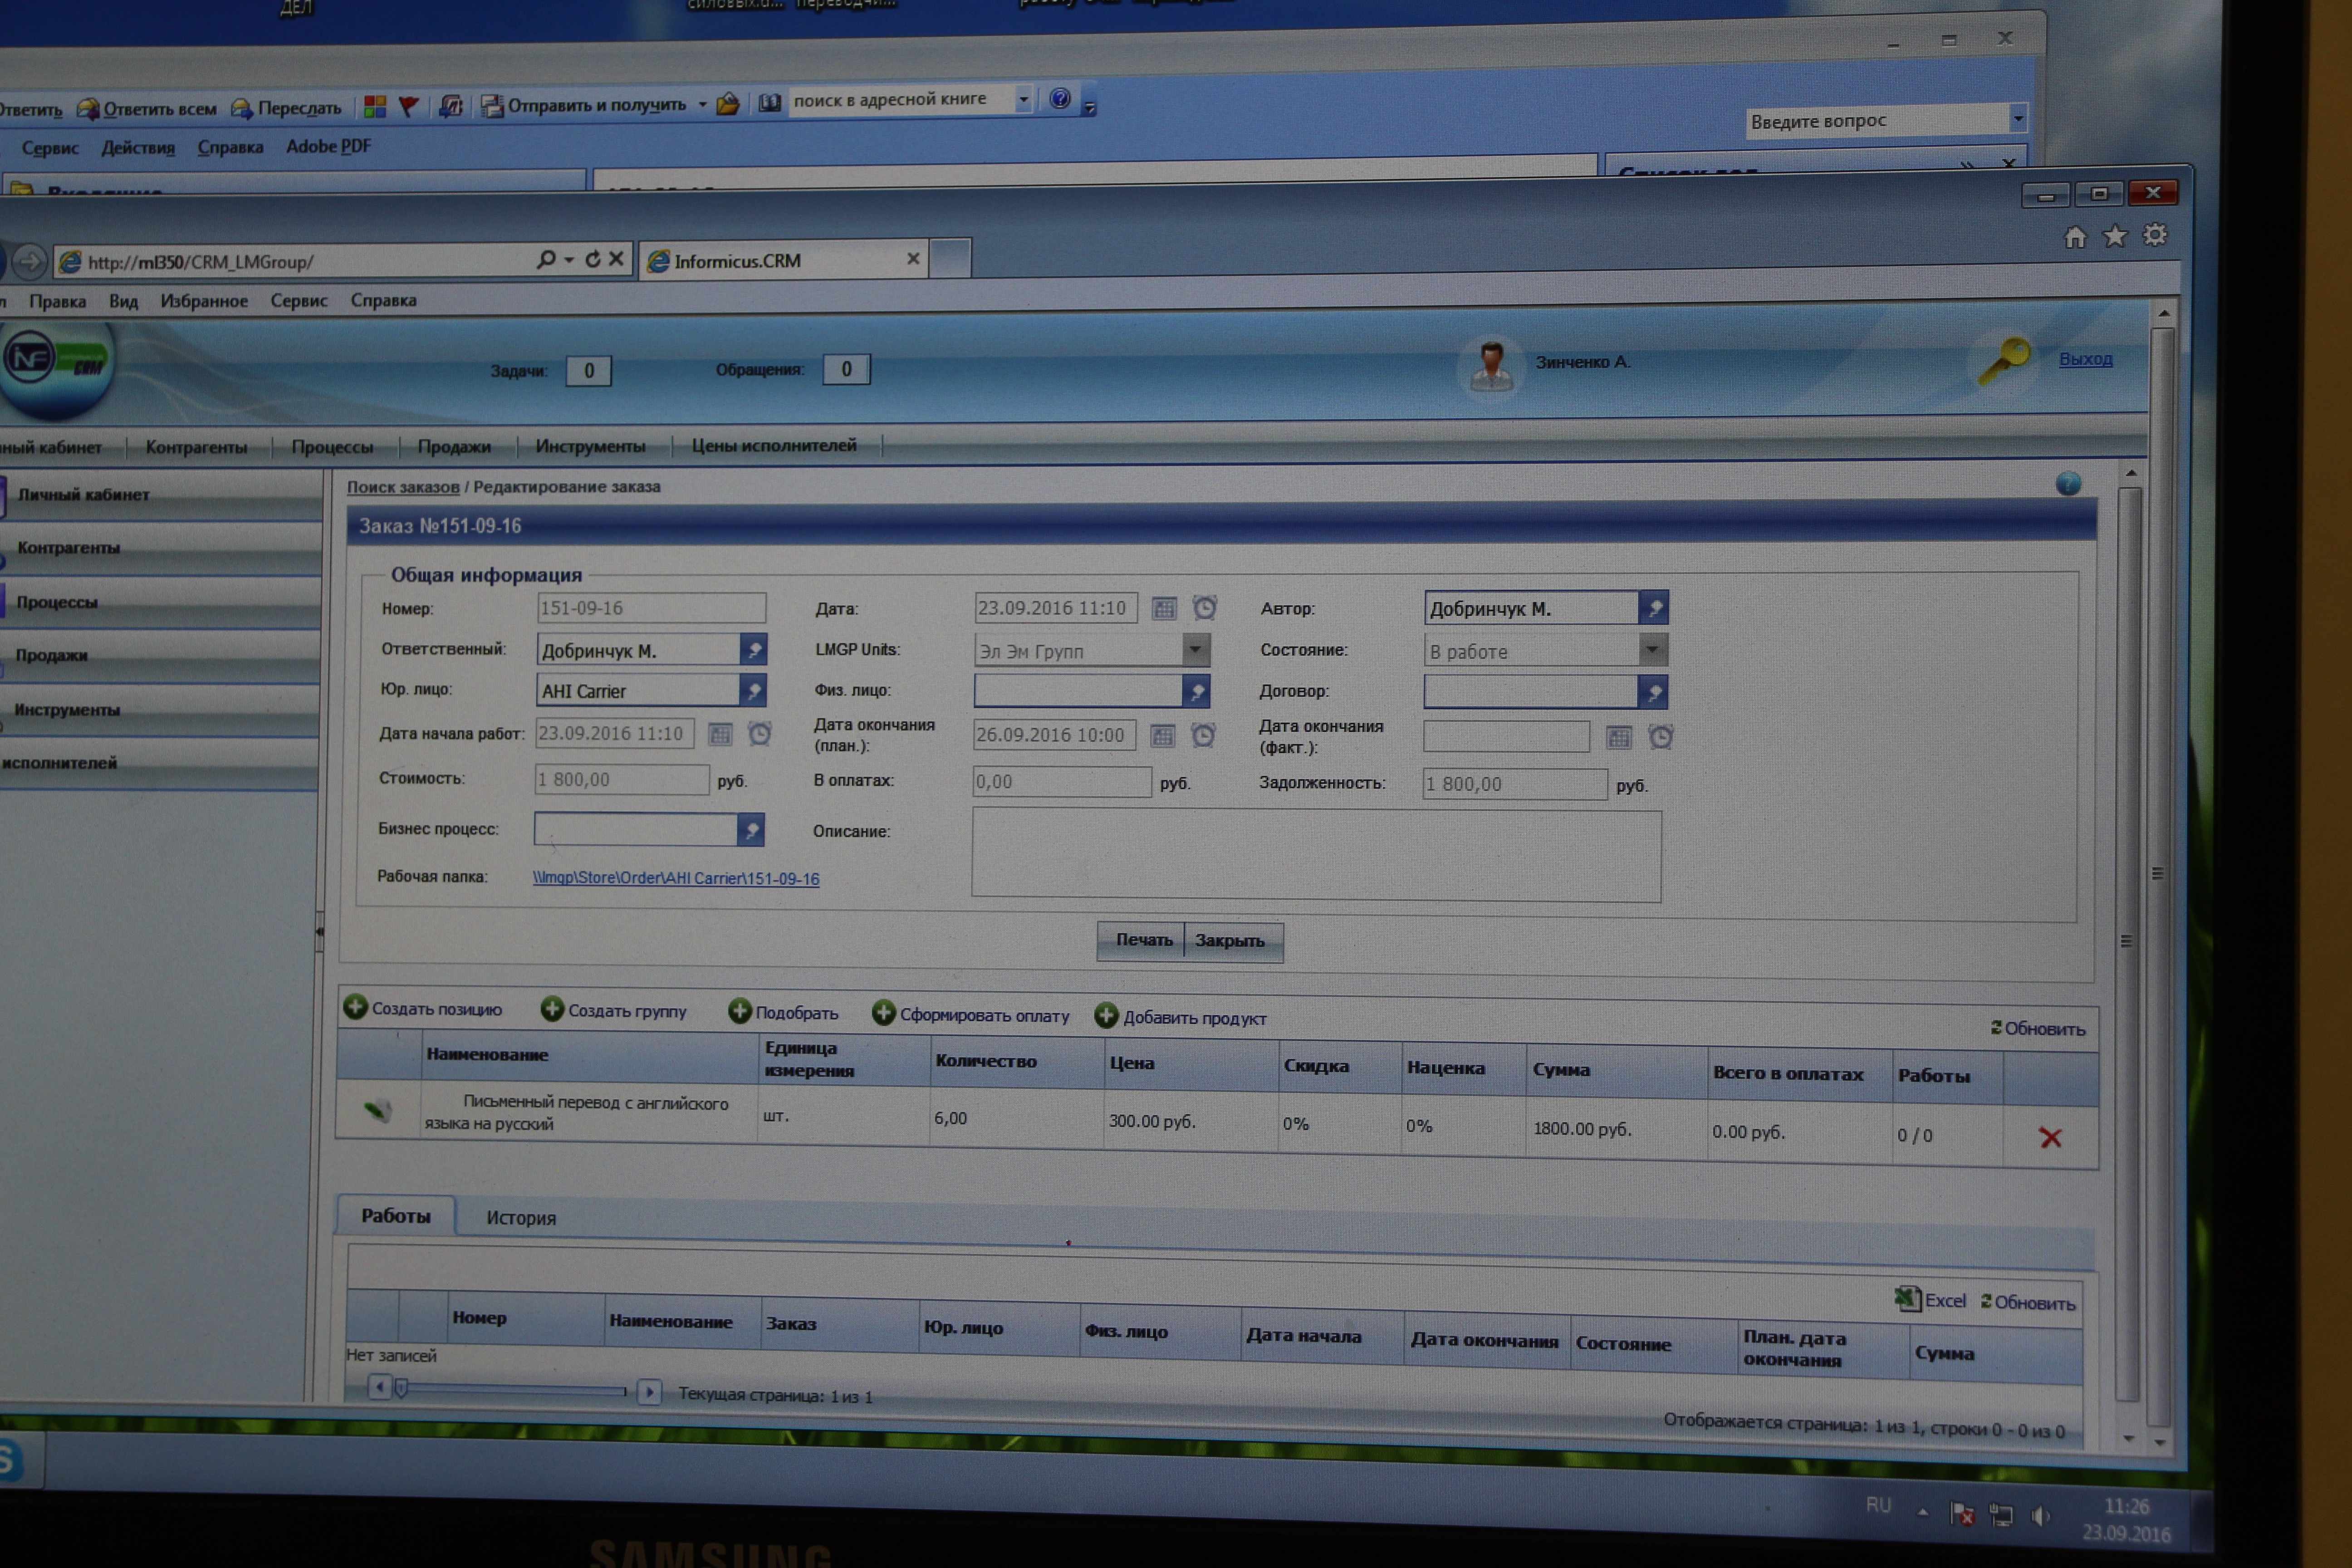Open the working folder path link
Screen dimensions: 2352x1568
675,878
